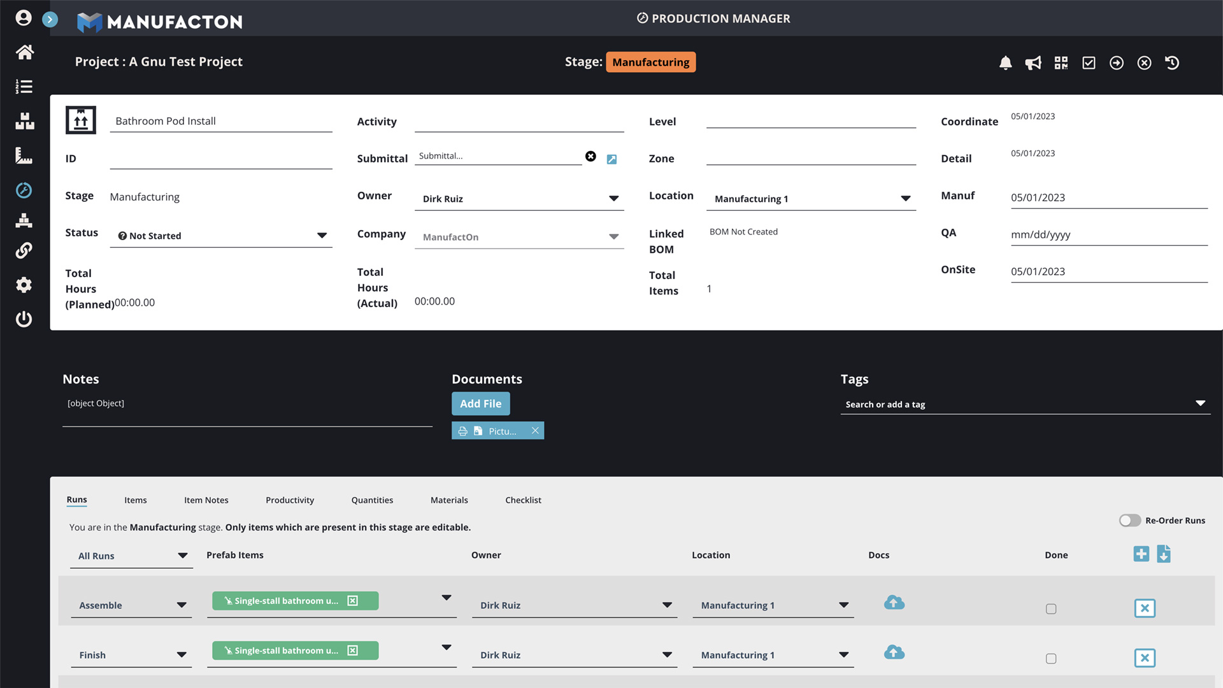This screenshot has width=1223, height=688.
Task: Click the notification bell icon
Action: coord(1005,62)
